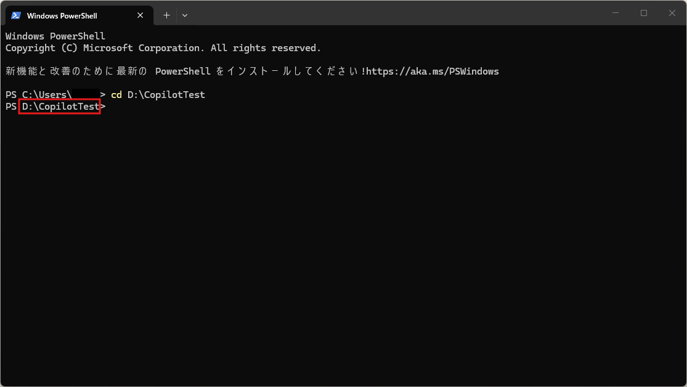This screenshot has width=687, height=387.
Task: Click the highlighted D:\CopilotTest prompt path
Action: point(60,107)
